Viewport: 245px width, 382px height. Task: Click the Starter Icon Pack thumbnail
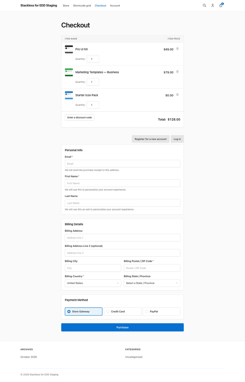point(69,95)
